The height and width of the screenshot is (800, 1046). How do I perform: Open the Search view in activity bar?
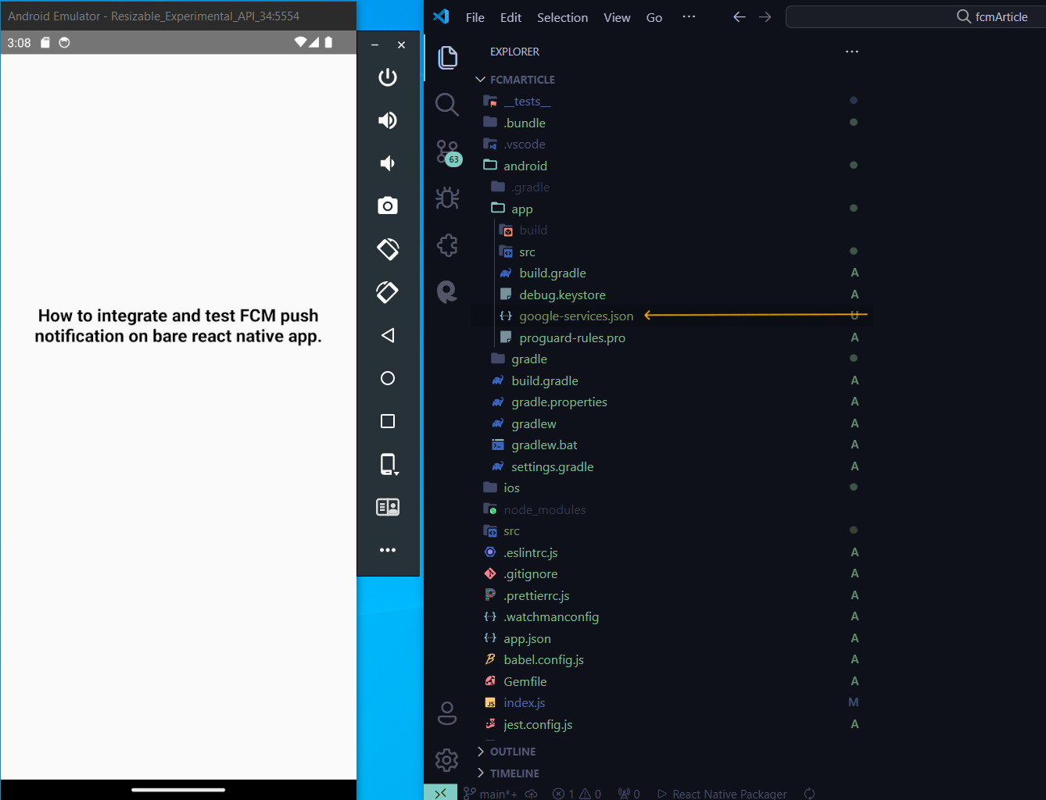pyautogui.click(x=447, y=104)
